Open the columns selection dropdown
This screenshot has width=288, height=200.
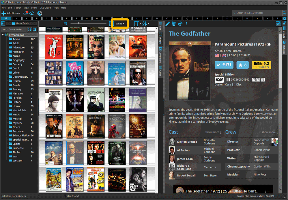tap(138, 24)
